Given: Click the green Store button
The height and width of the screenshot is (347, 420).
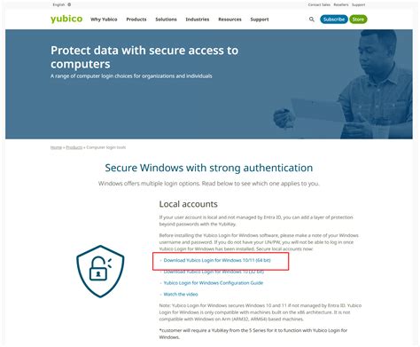Looking at the screenshot, I should (x=358, y=20).
